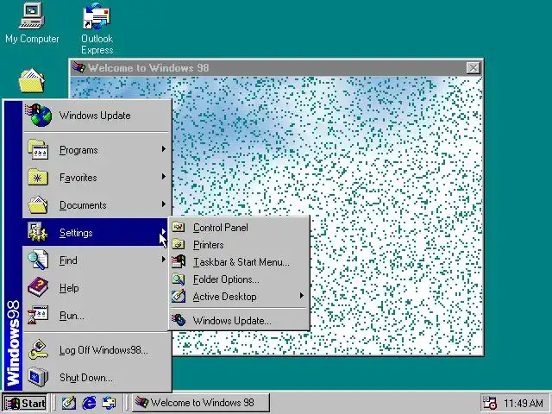The height and width of the screenshot is (414, 552).
Task: Click the Settings gears icon
Action: point(38,232)
